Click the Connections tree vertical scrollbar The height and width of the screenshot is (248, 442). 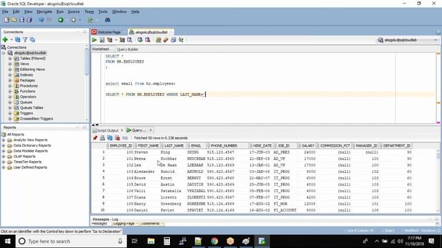click(x=86, y=61)
